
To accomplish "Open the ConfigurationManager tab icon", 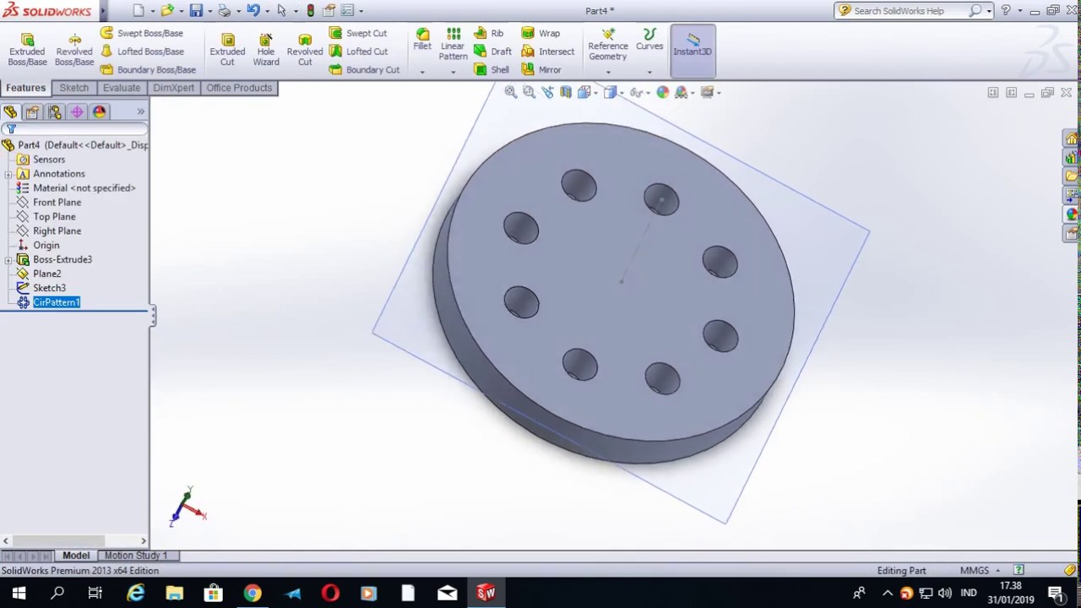I will tap(55, 111).
